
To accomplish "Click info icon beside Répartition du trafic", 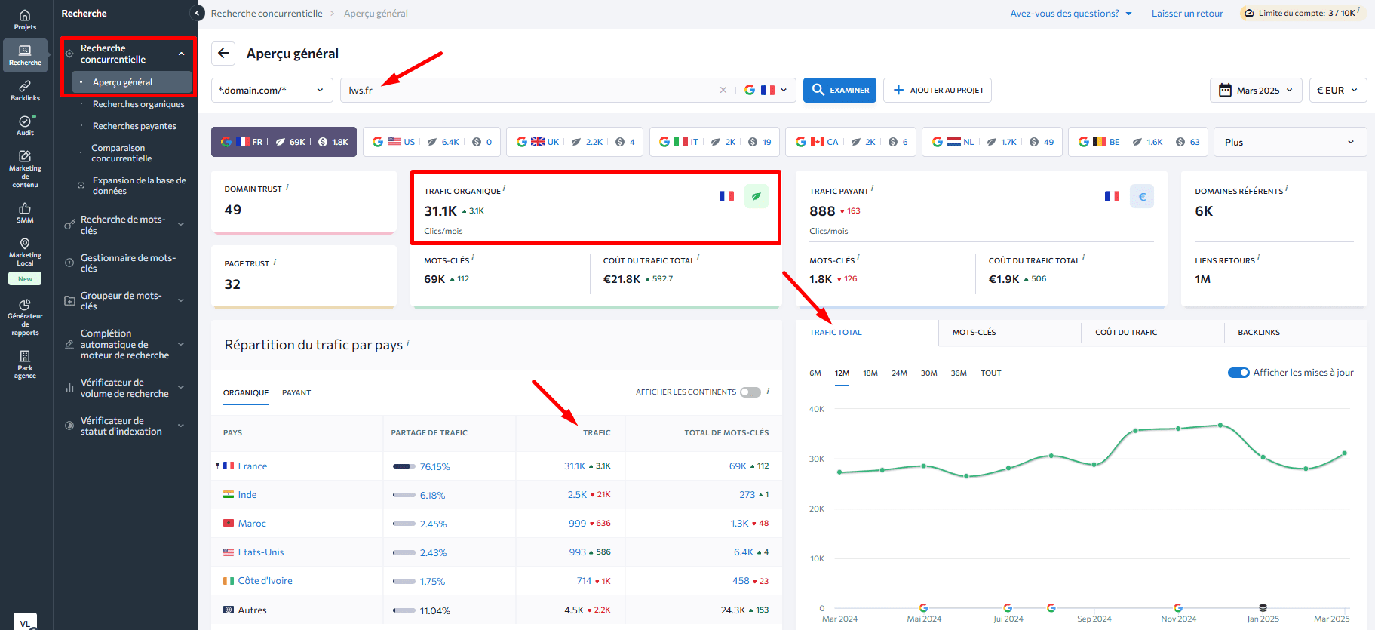I will [408, 343].
